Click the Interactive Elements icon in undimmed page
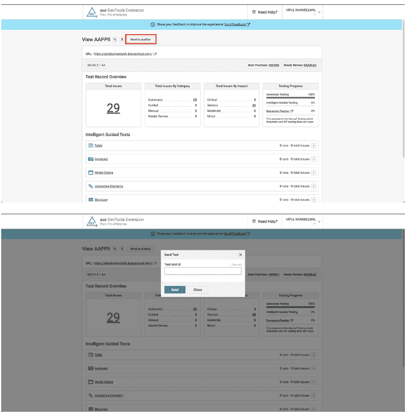This screenshot has height=418, width=413. [90, 186]
